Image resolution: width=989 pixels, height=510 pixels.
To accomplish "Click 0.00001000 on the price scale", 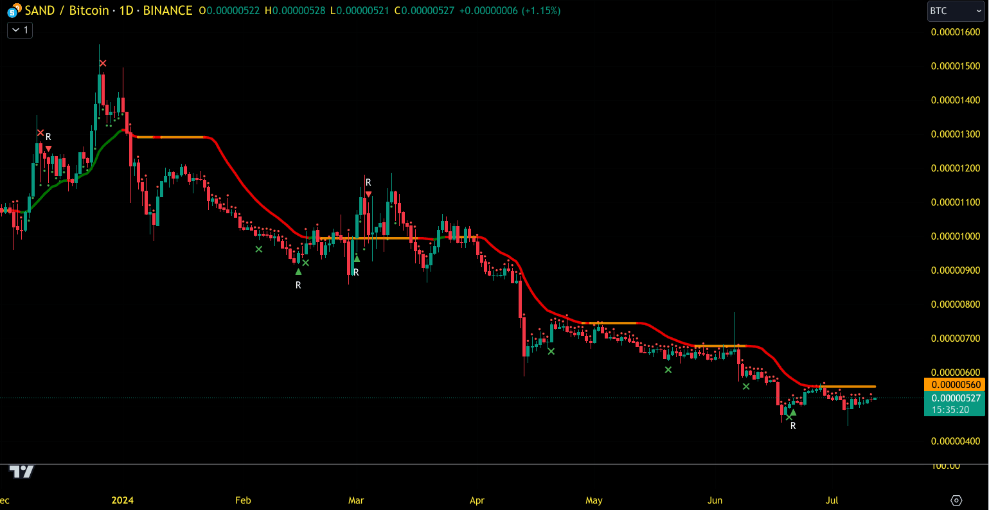I will [956, 236].
